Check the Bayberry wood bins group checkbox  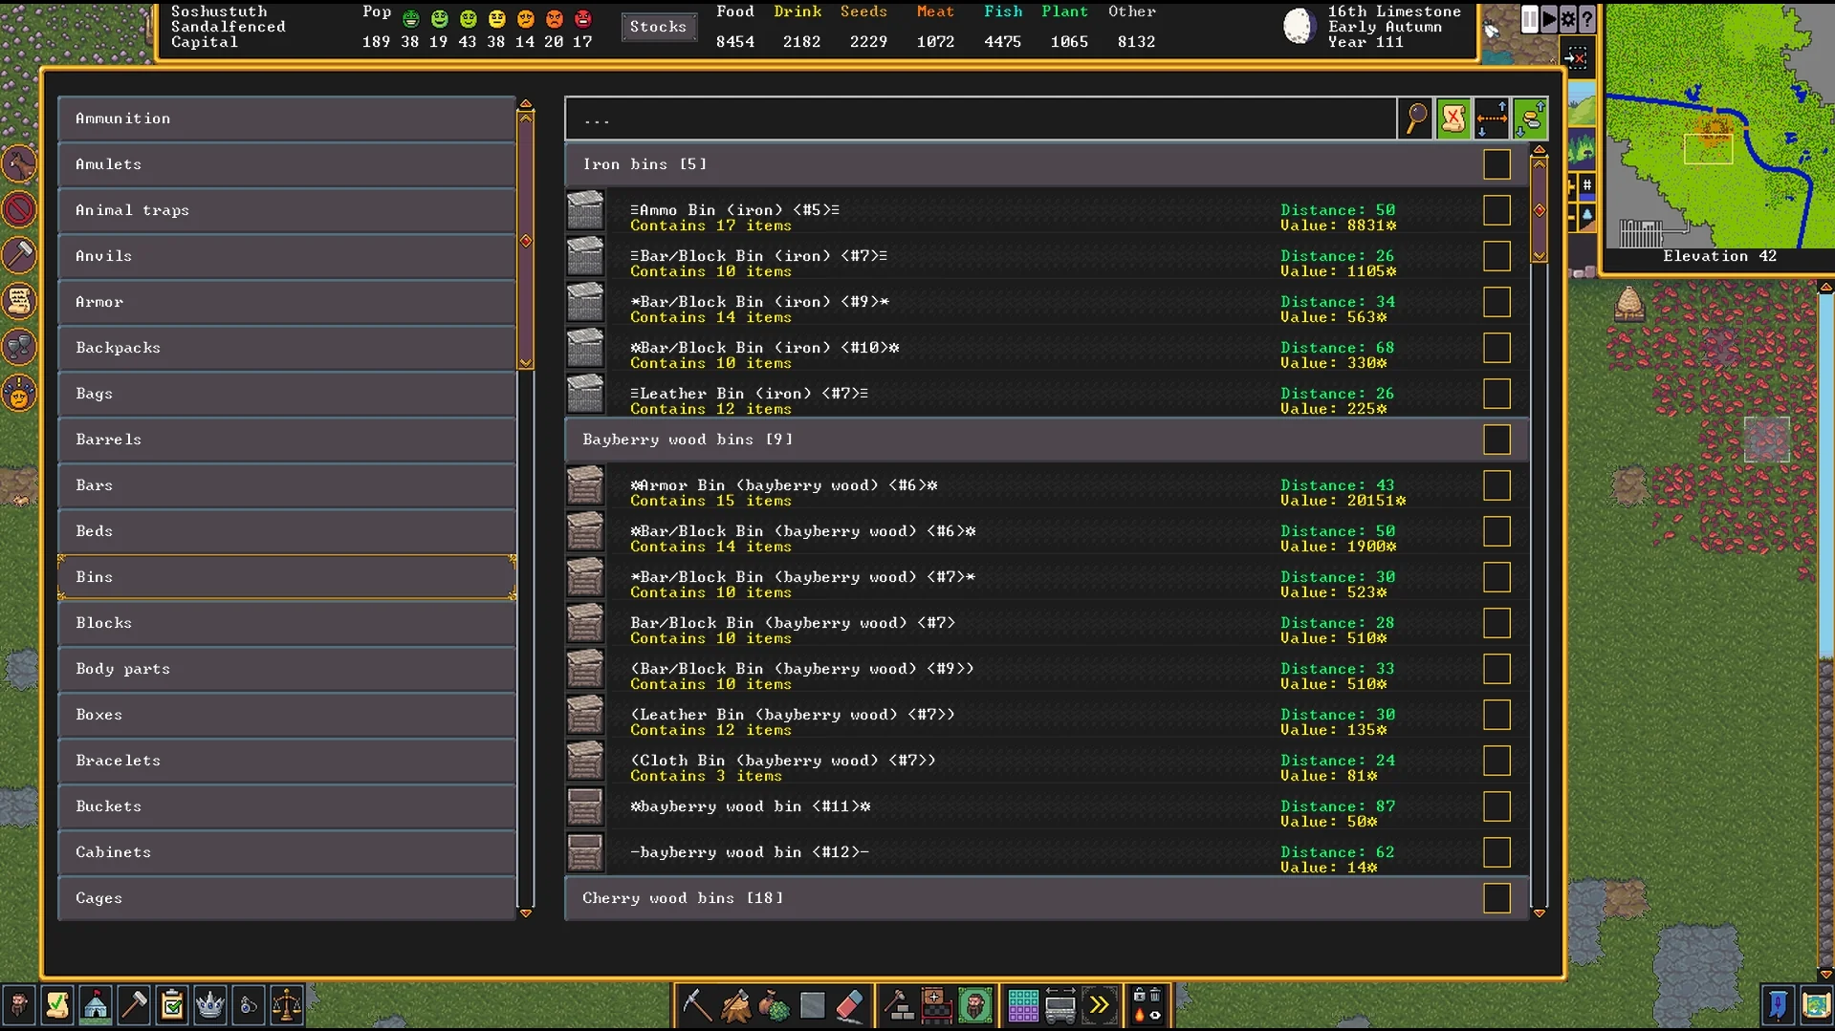1496,440
